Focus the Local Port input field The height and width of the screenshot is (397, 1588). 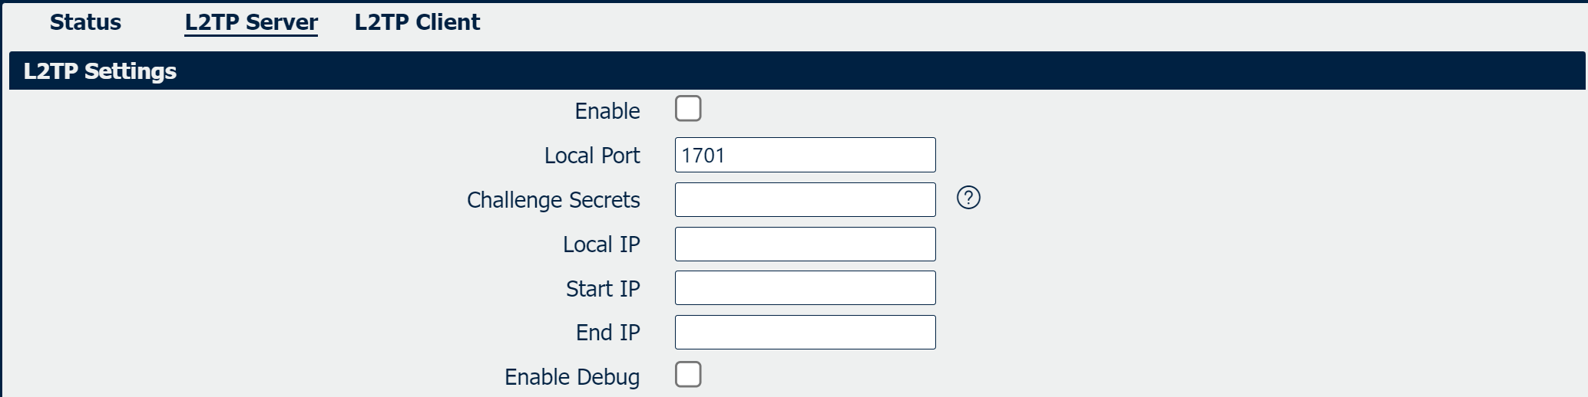click(x=805, y=155)
